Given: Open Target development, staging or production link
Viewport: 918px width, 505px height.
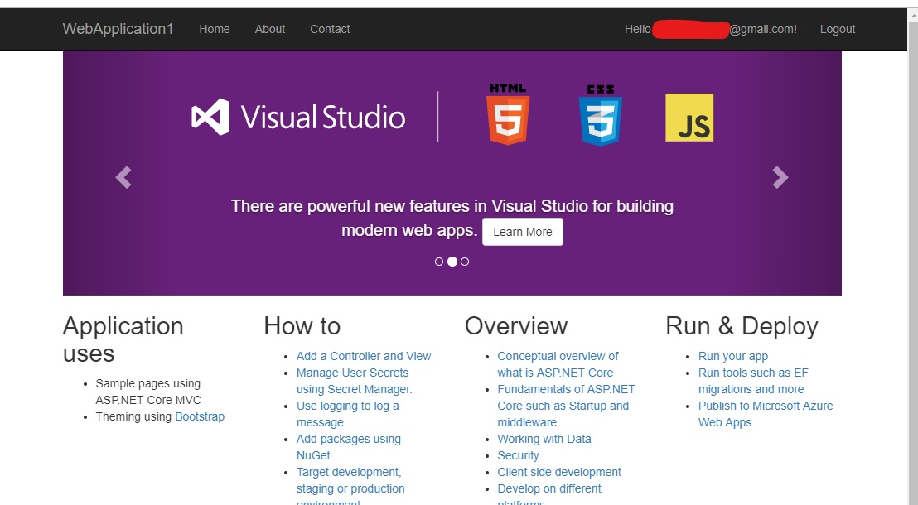Looking at the screenshot, I should point(350,484).
